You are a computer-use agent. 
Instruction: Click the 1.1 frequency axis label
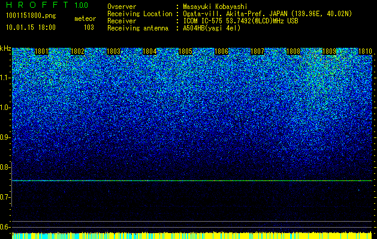5,78
